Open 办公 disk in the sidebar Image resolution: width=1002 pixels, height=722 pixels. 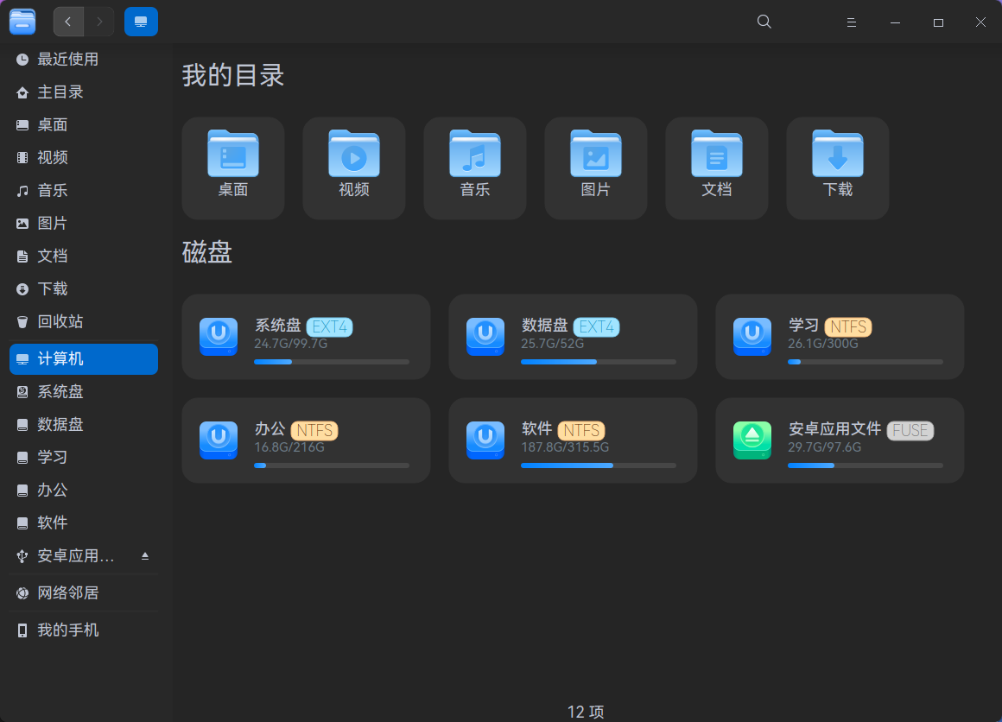[84, 490]
